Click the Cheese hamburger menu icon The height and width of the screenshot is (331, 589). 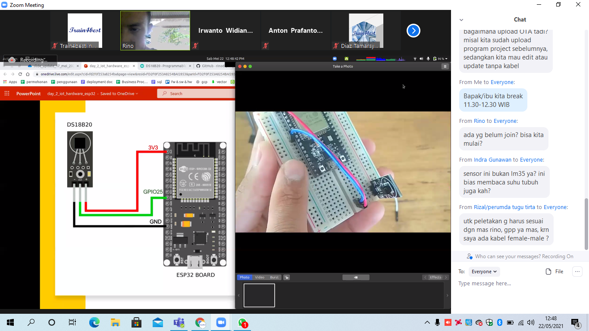tap(445, 66)
